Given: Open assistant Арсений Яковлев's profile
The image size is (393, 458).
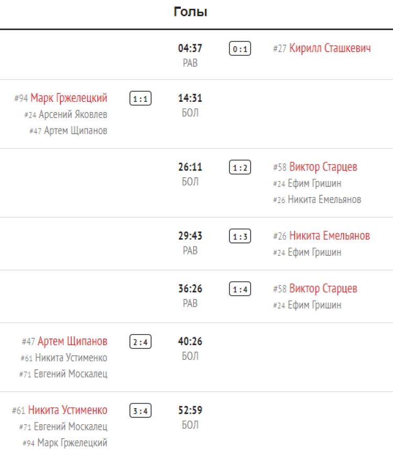Looking at the screenshot, I should click(x=73, y=114).
